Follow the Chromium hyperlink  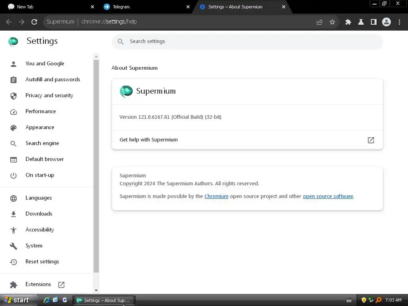(216, 196)
